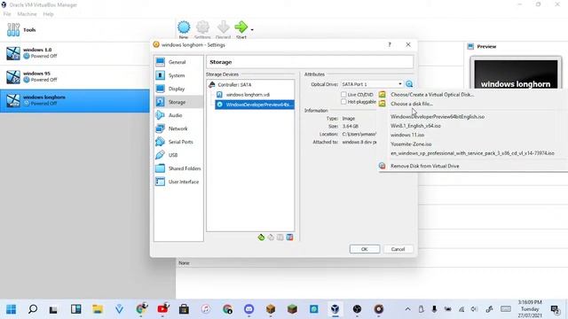This screenshot has height=319, width=568.
Task: Open the taskbar Search icon
Action: 33,309
